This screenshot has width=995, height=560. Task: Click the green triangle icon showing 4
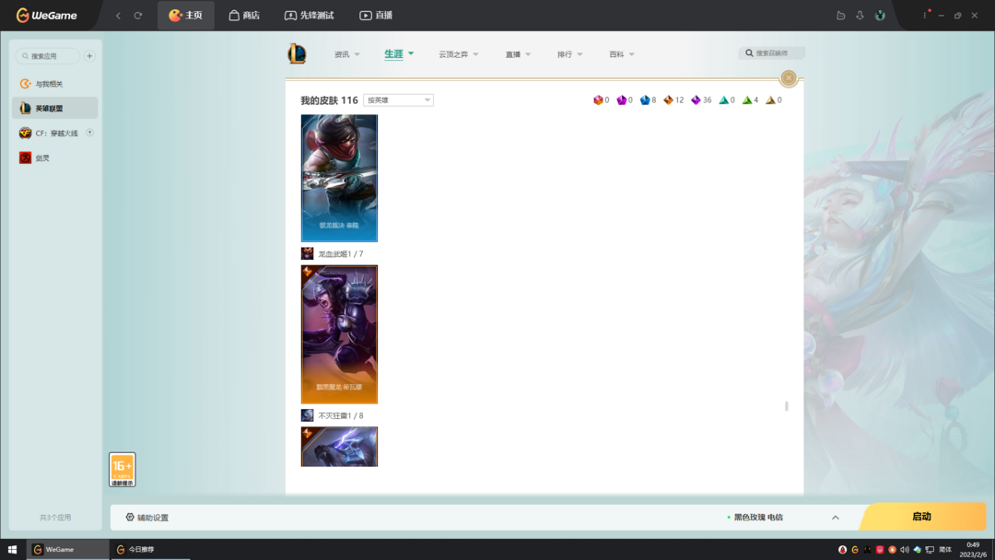pos(747,100)
